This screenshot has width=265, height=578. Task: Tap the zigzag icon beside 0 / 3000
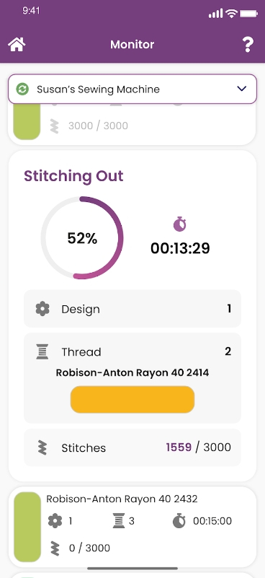[x=55, y=548]
